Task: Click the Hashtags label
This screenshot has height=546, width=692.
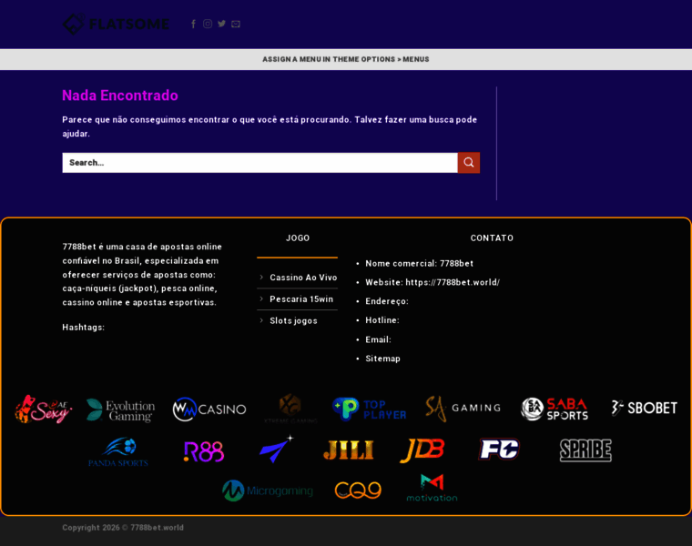Action: 84,328
